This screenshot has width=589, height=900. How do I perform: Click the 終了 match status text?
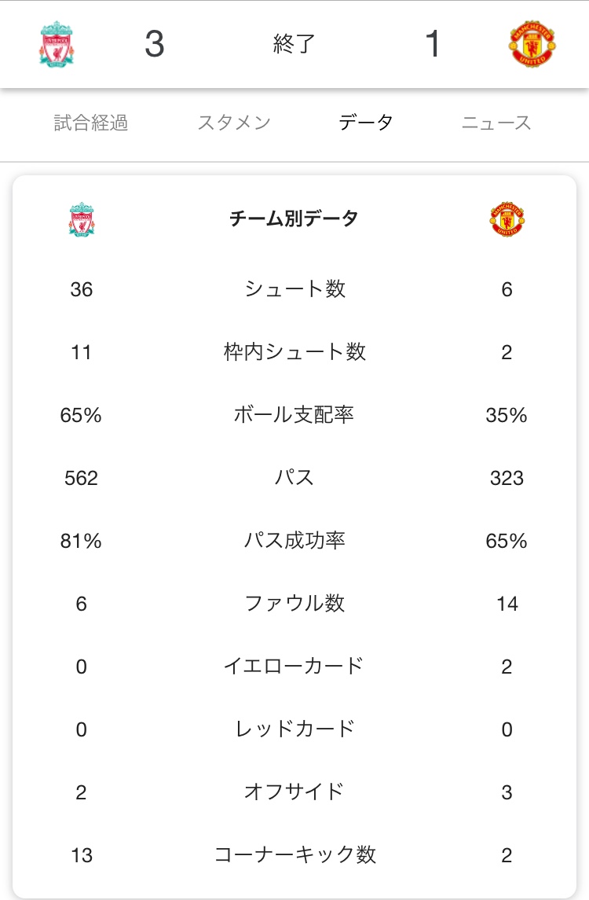tap(294, 45)
